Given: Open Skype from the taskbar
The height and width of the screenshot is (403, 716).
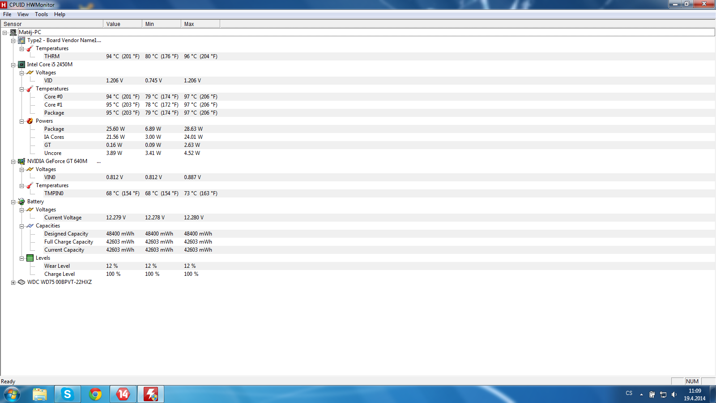Looking at the screenshot, I should tap(68, 394).
